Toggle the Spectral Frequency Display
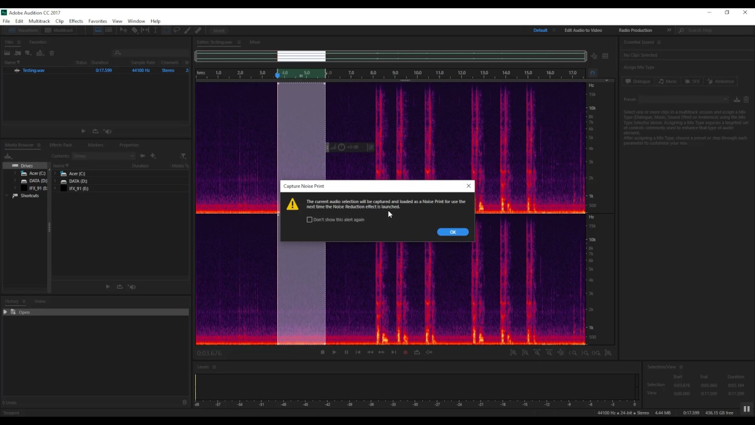The width and height of the screenshot is (755, 425). pos(98,30)
